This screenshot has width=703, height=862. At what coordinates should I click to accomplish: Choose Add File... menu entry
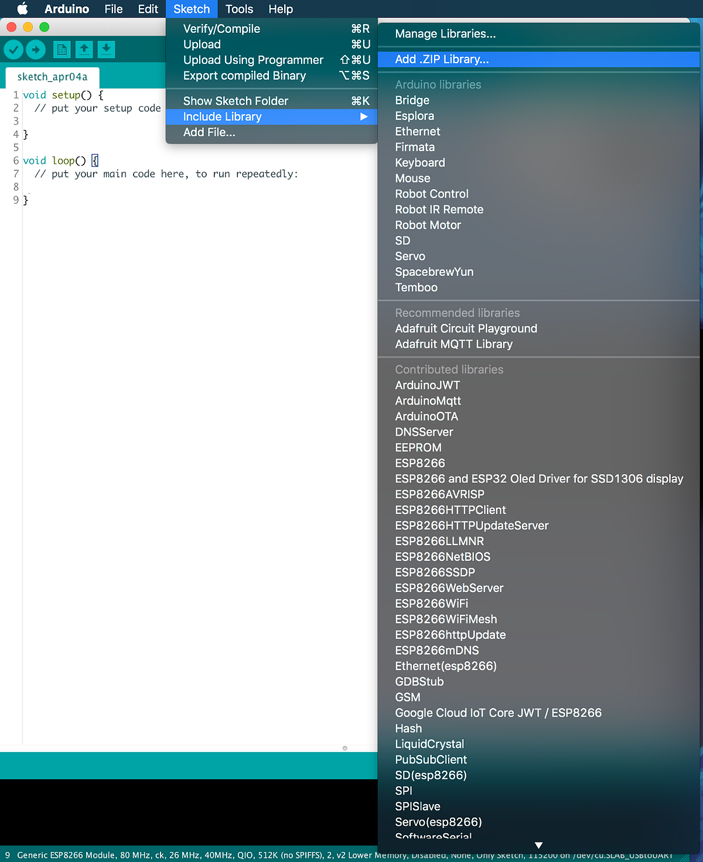tap(272, 132)
